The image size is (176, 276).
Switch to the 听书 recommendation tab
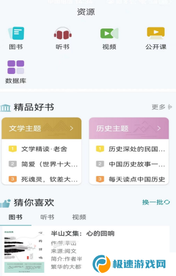click(x=48, y=217)
